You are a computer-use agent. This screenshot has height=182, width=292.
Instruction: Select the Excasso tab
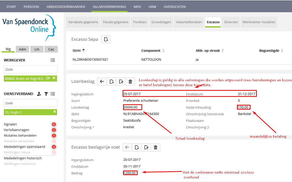(213, 22)
